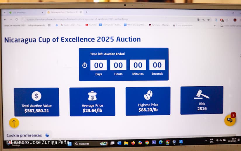
Task: Expand the hidden bookmarks overflow chevron
Action: (215, 25)
